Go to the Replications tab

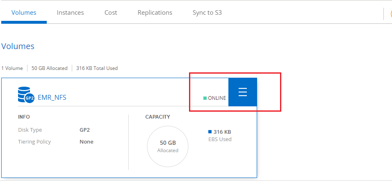(x=155, y=13)
